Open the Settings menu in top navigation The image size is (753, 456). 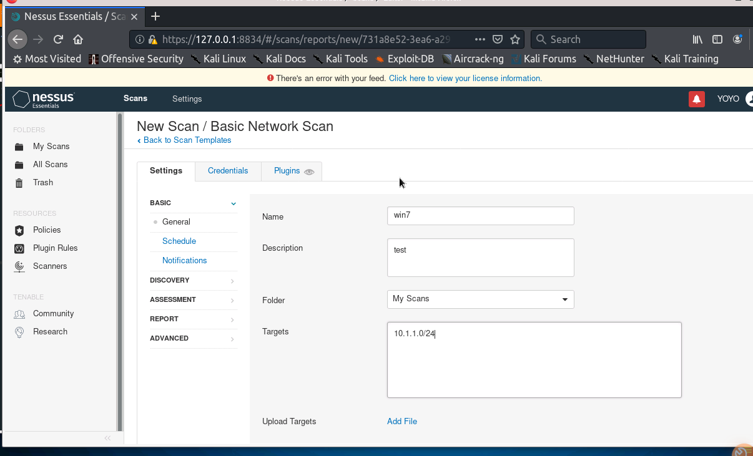[187, 99]
